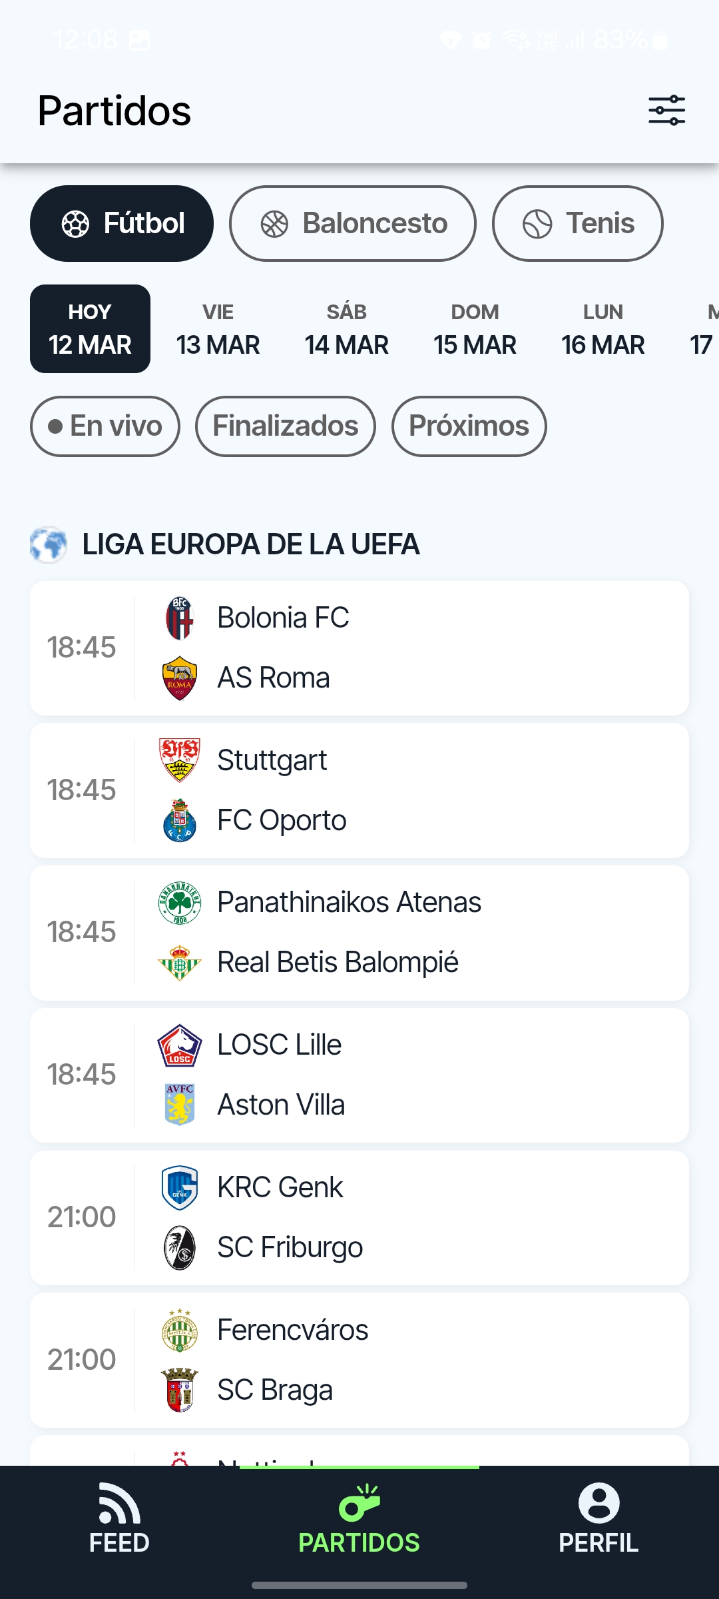The width and height of the screenshot is (719, 1599).
Task: Select the DOM 15 MAR date
Action: click(475, 329)
